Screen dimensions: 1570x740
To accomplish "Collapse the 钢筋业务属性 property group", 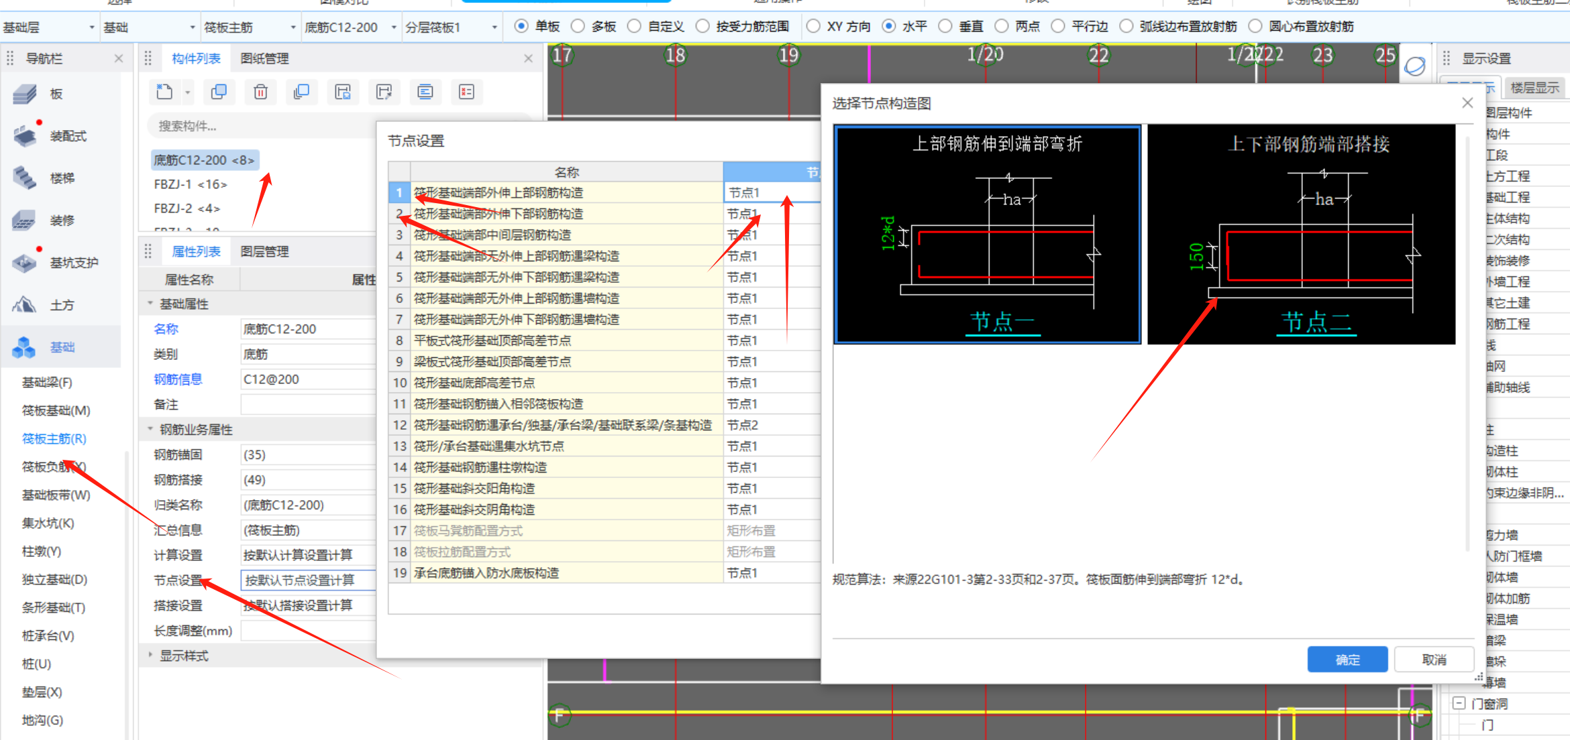I will 150,429.
